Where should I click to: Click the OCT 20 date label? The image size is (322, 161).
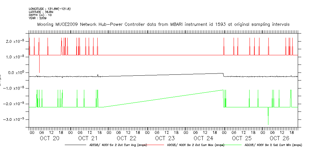(x=49, y=138)
